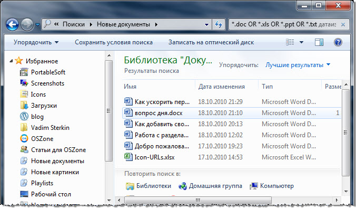The image size is (356, 208).
Task: Open the Упорядочить toolbar menu
Action: pos(36,42)
